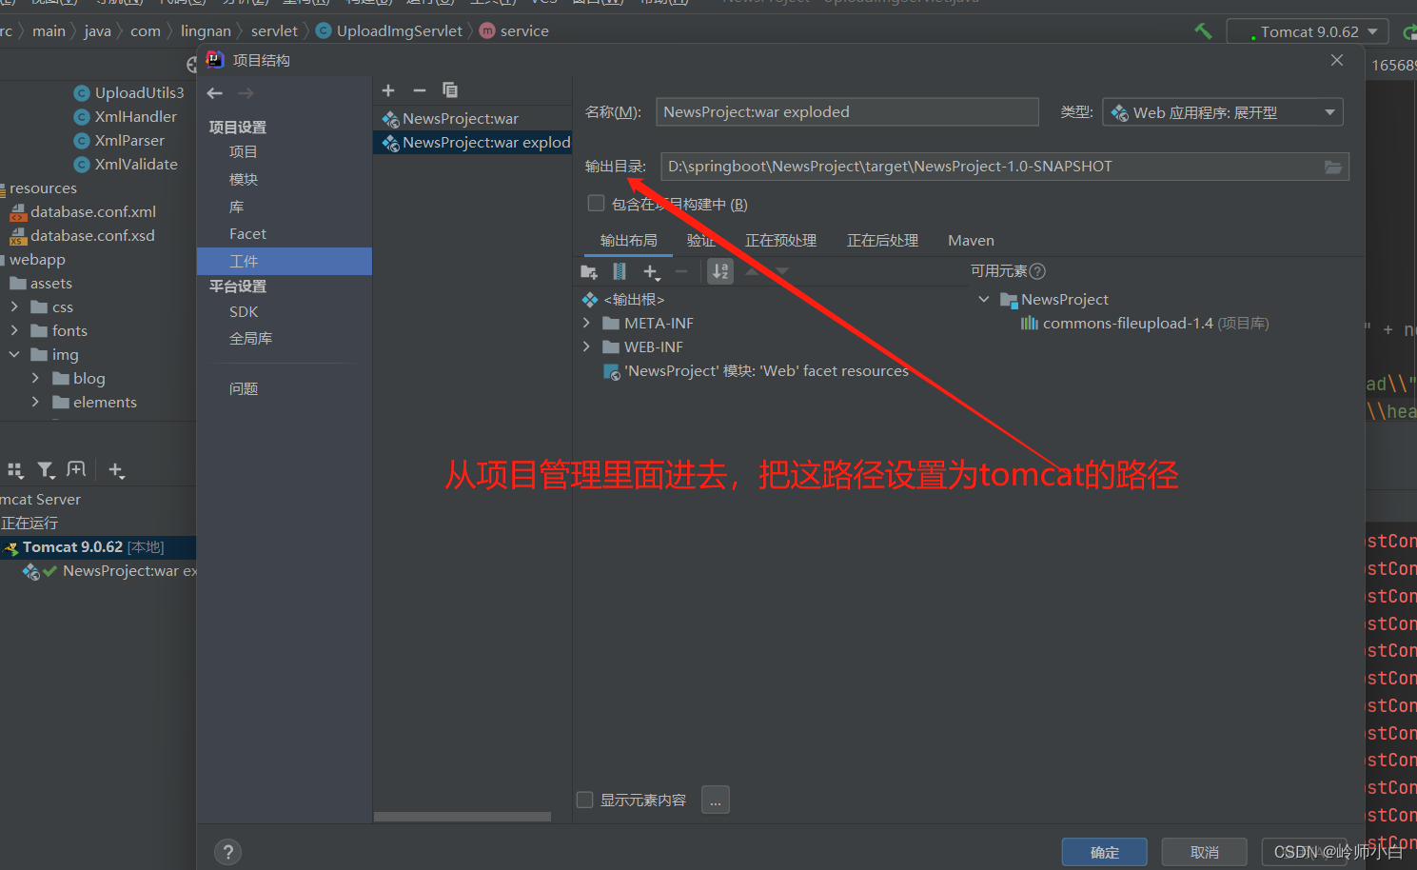Click the 取消 button
The image size is (1417, 870).
(1204, 852)
